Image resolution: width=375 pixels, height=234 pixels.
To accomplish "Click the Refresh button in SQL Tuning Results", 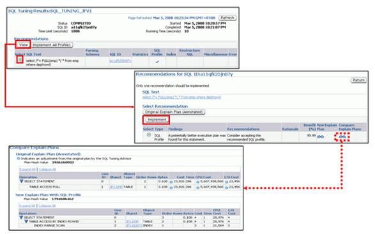I will (x=227, y=18).
